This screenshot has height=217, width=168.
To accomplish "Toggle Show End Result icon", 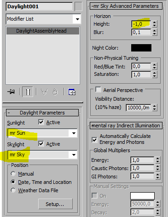I will (28, 92).
